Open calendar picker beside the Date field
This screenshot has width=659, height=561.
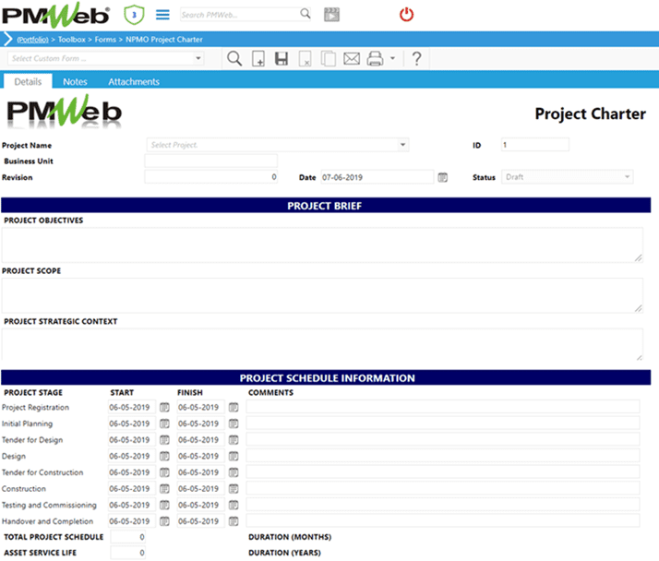tap(442, 177)
